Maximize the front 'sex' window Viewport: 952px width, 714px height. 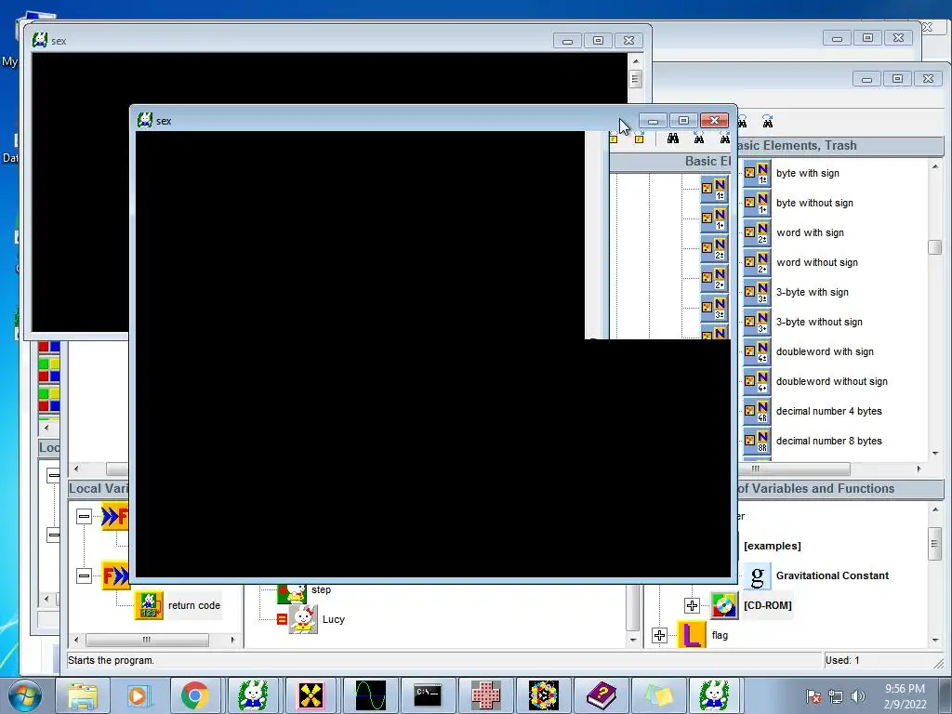683,121
